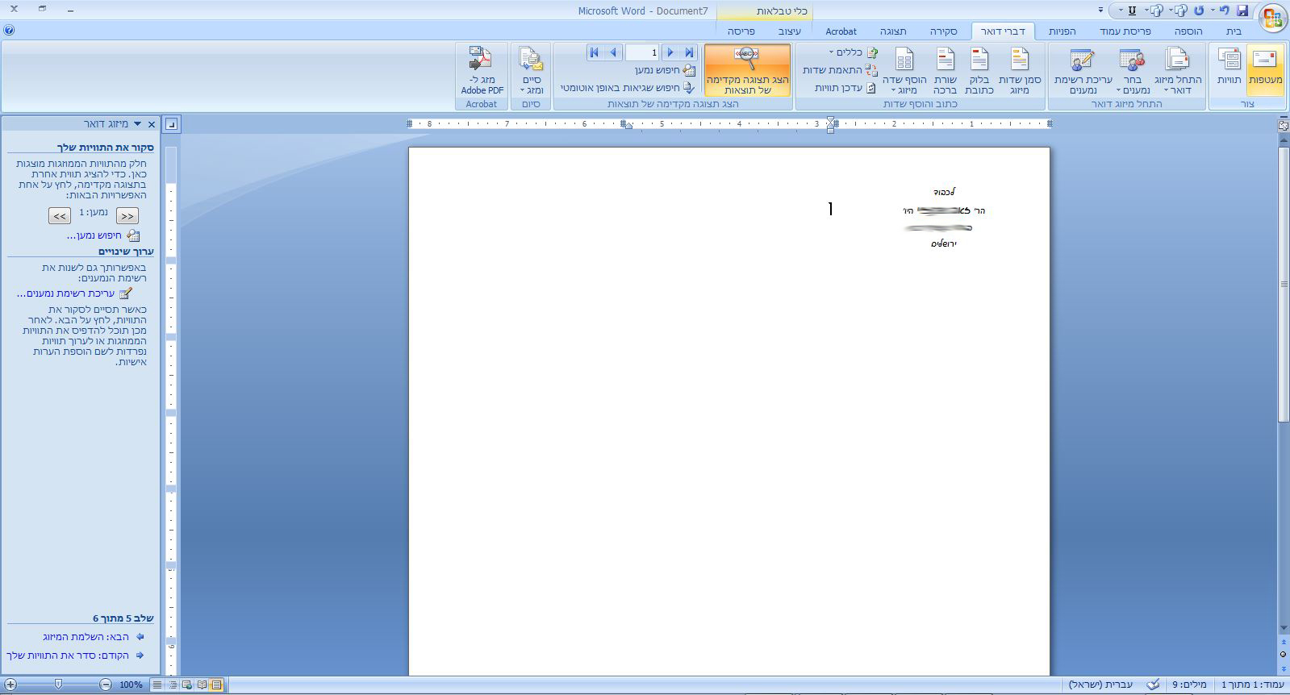Toggle Preview Results (הצג תצוגה מקדימה)
The image size is (1290, 695).
[747, 71]
